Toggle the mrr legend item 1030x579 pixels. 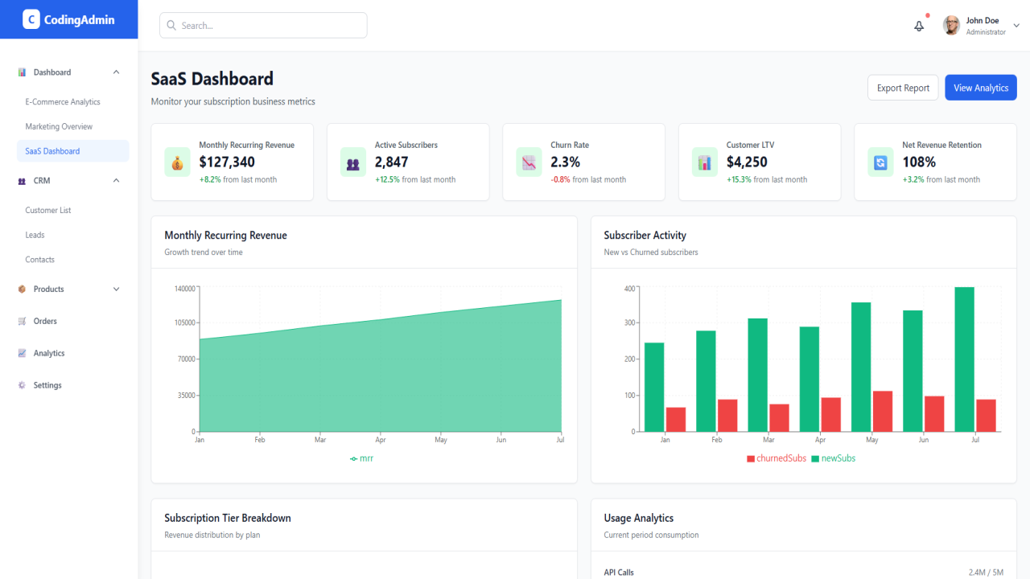[361, 458]
